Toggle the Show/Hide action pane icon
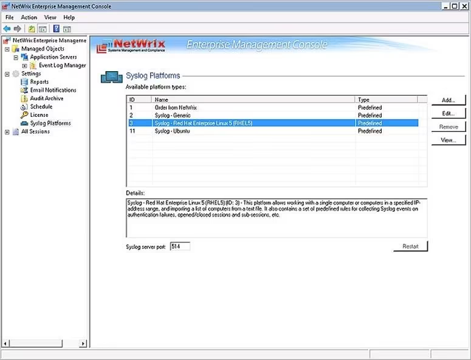The image size is (471, 360). click(x=67, y=29)
